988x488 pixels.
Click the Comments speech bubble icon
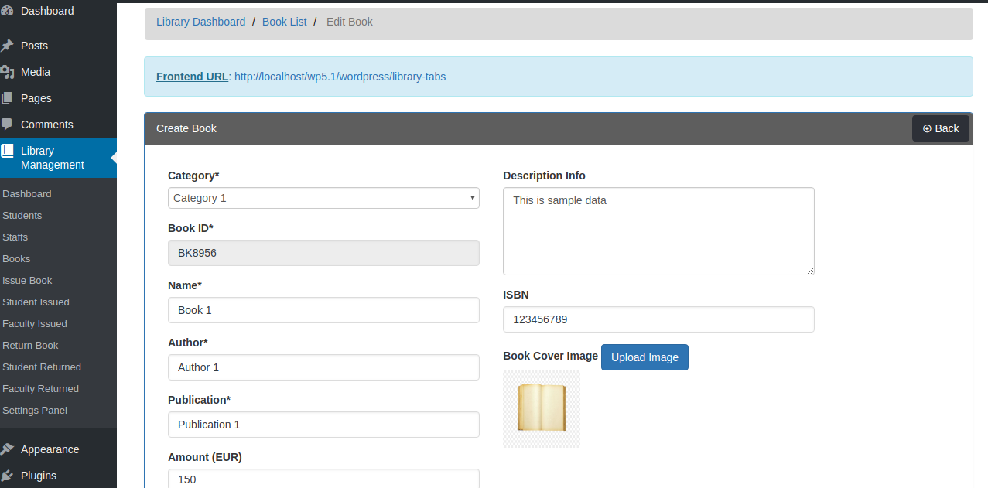point(6,125)
